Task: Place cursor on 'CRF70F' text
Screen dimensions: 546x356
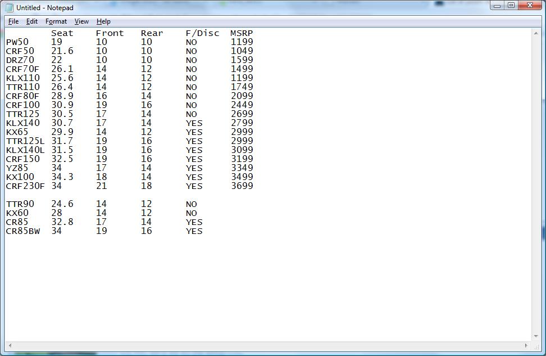Action: 22,69
